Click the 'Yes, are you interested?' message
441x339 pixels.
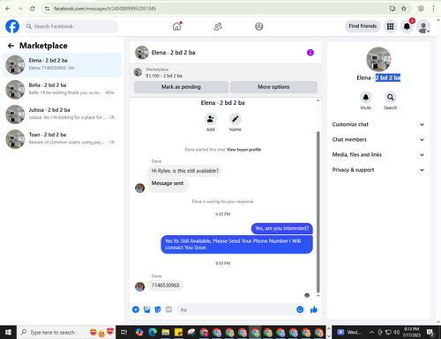[x=282, y=228]
